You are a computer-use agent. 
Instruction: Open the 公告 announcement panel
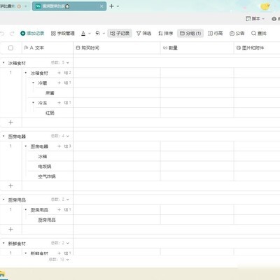(x=237, y=34)
